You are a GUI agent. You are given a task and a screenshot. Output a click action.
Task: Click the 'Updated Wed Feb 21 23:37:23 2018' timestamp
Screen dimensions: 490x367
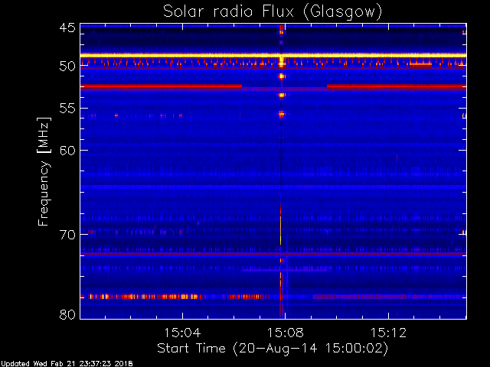(67, 364)
